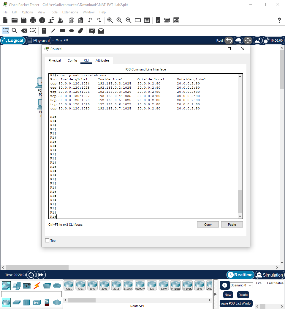
Task: Draw a line with line tool
Action: point(53,31)
